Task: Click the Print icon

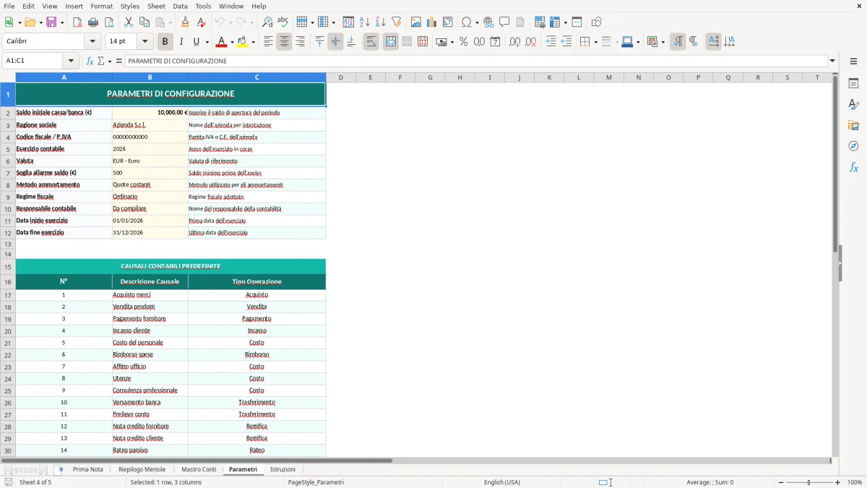Action: tap(93, 22)
